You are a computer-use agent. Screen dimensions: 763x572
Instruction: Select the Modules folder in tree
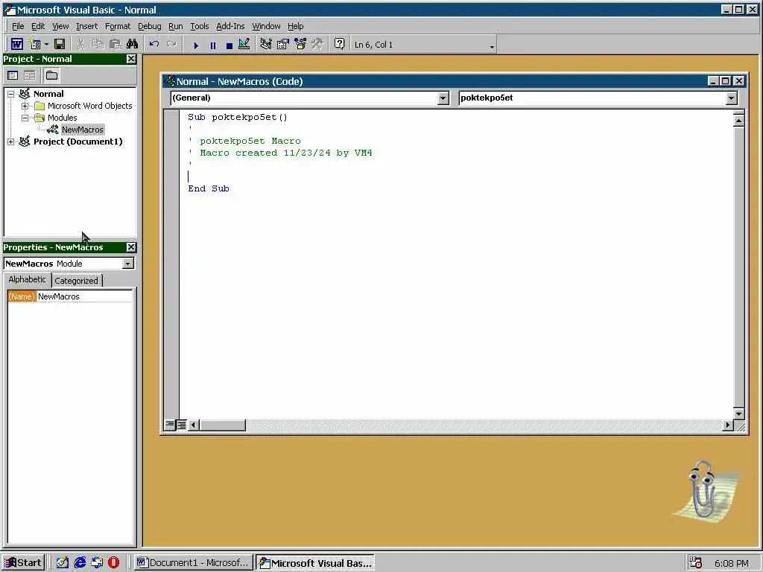click(63, 118)
